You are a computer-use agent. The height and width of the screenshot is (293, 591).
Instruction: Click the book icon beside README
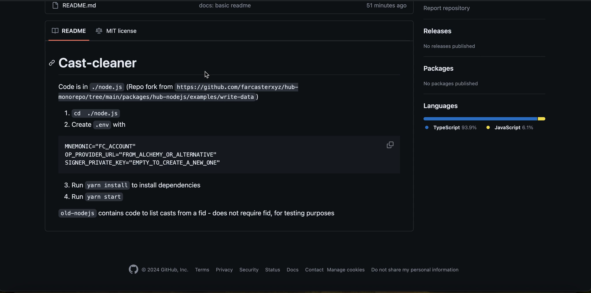tap(55, 31)
